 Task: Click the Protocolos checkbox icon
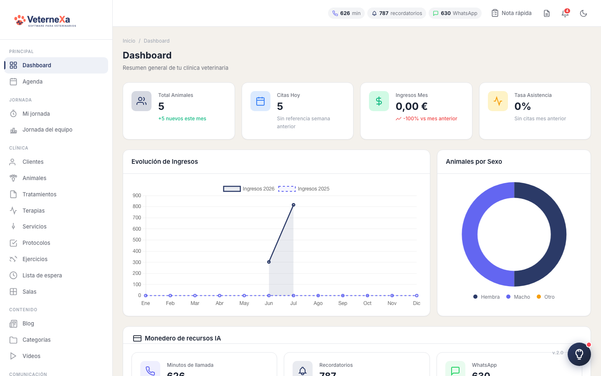(x=13, y=243)
